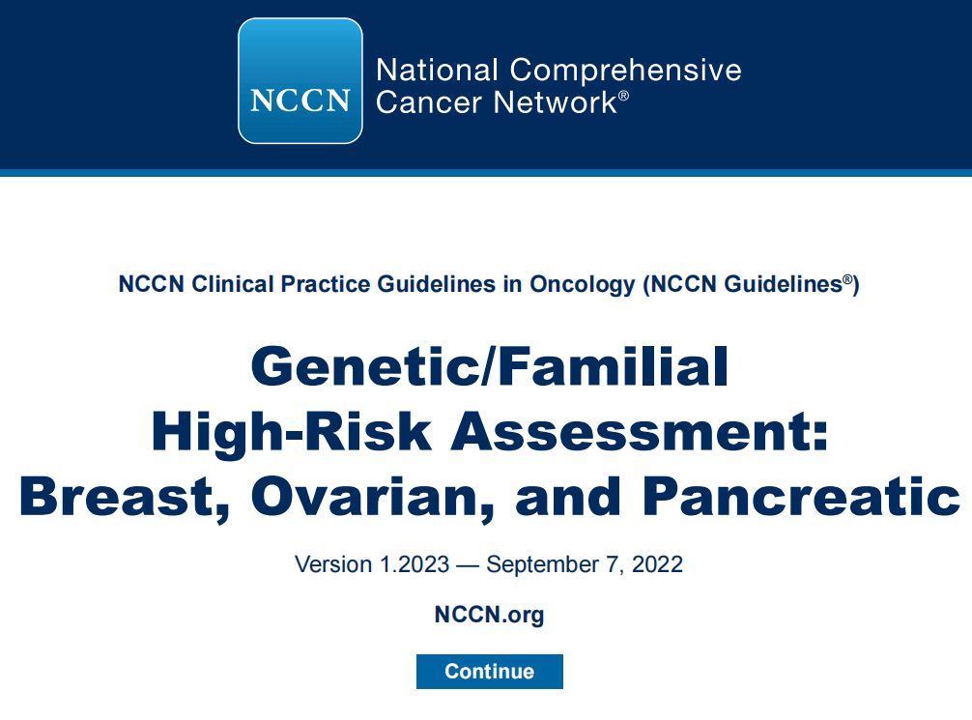Click the thin blue stripe under the header

click(x=486, y=173)
